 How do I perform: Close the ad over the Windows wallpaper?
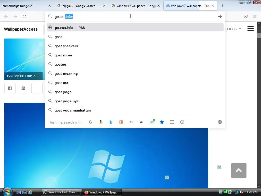(x=167, y=178)
